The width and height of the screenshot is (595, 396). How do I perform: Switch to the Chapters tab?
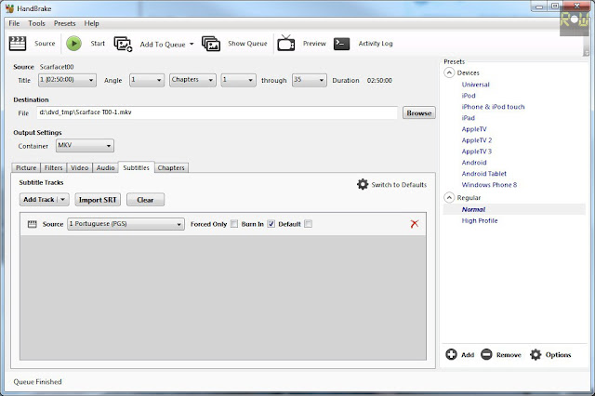171,167
